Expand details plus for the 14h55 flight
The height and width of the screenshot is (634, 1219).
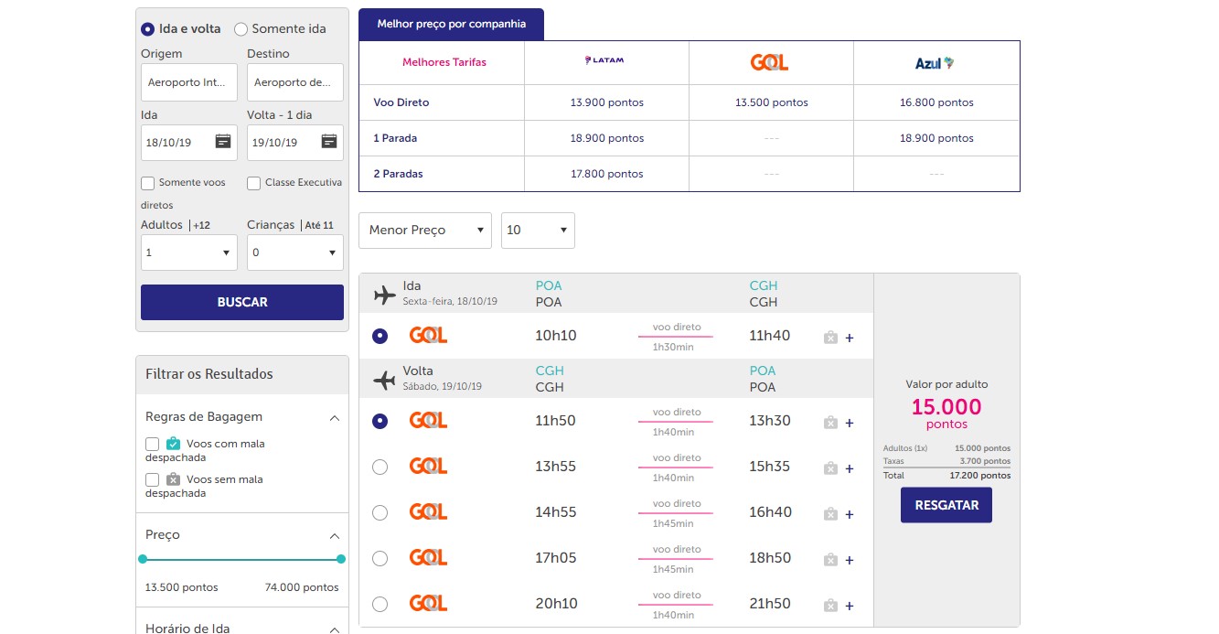[x=850, y=514]
